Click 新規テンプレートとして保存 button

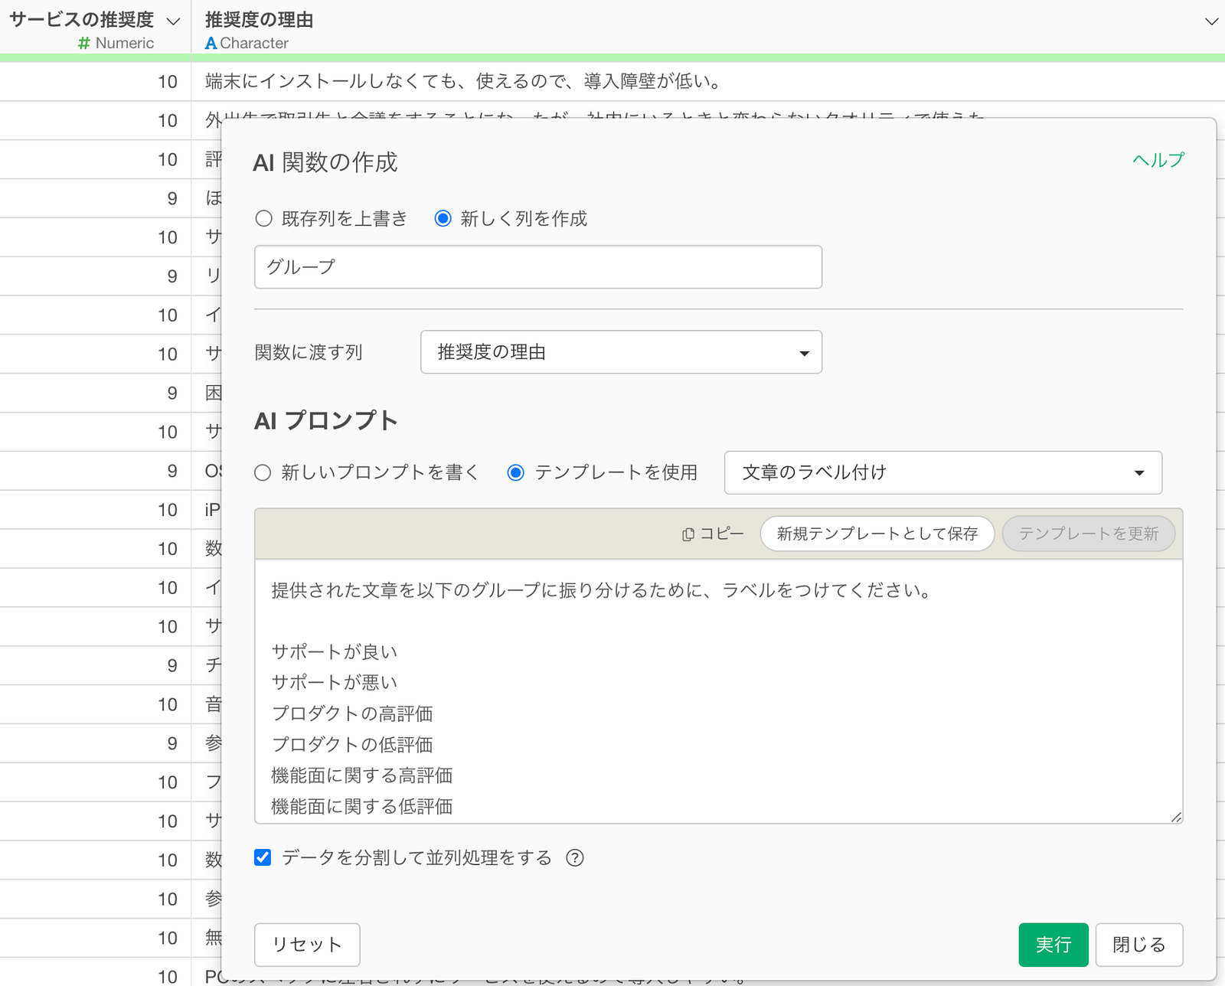(877, 534)
